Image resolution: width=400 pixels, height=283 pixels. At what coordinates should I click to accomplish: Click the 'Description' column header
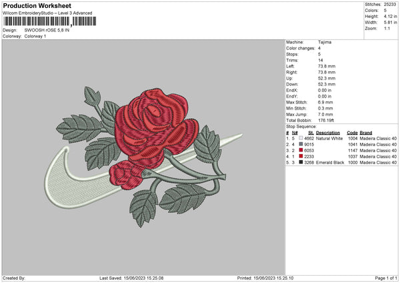coord(328,133)
